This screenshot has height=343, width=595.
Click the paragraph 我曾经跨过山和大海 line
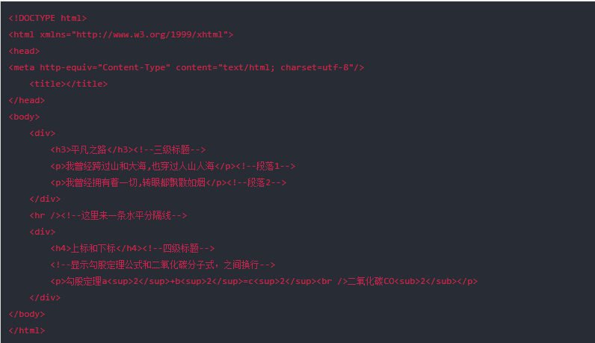(x=173, y=166)
